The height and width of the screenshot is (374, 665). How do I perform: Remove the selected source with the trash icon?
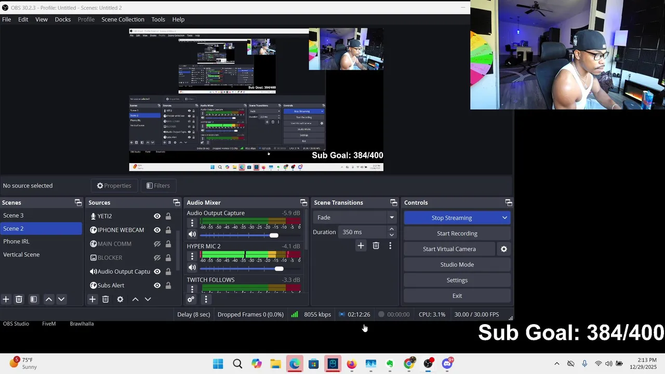pyautogui.click(x=105, y=299)
